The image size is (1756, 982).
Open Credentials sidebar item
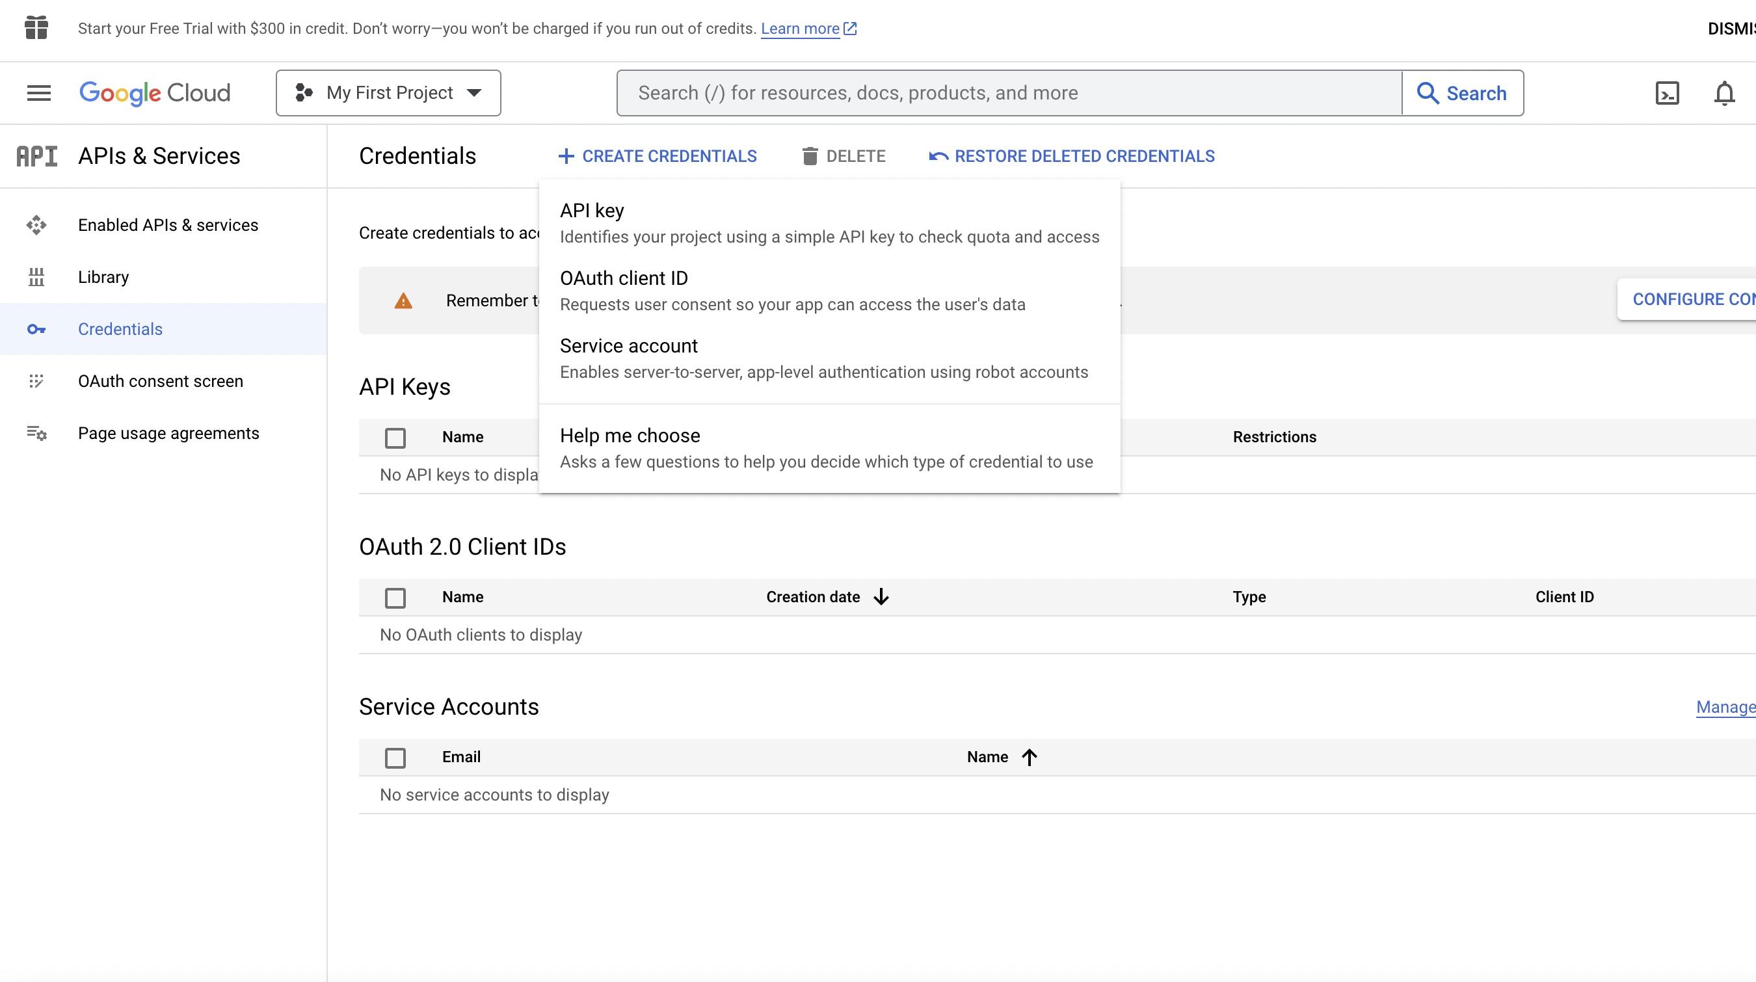click(x=164, y=329)
